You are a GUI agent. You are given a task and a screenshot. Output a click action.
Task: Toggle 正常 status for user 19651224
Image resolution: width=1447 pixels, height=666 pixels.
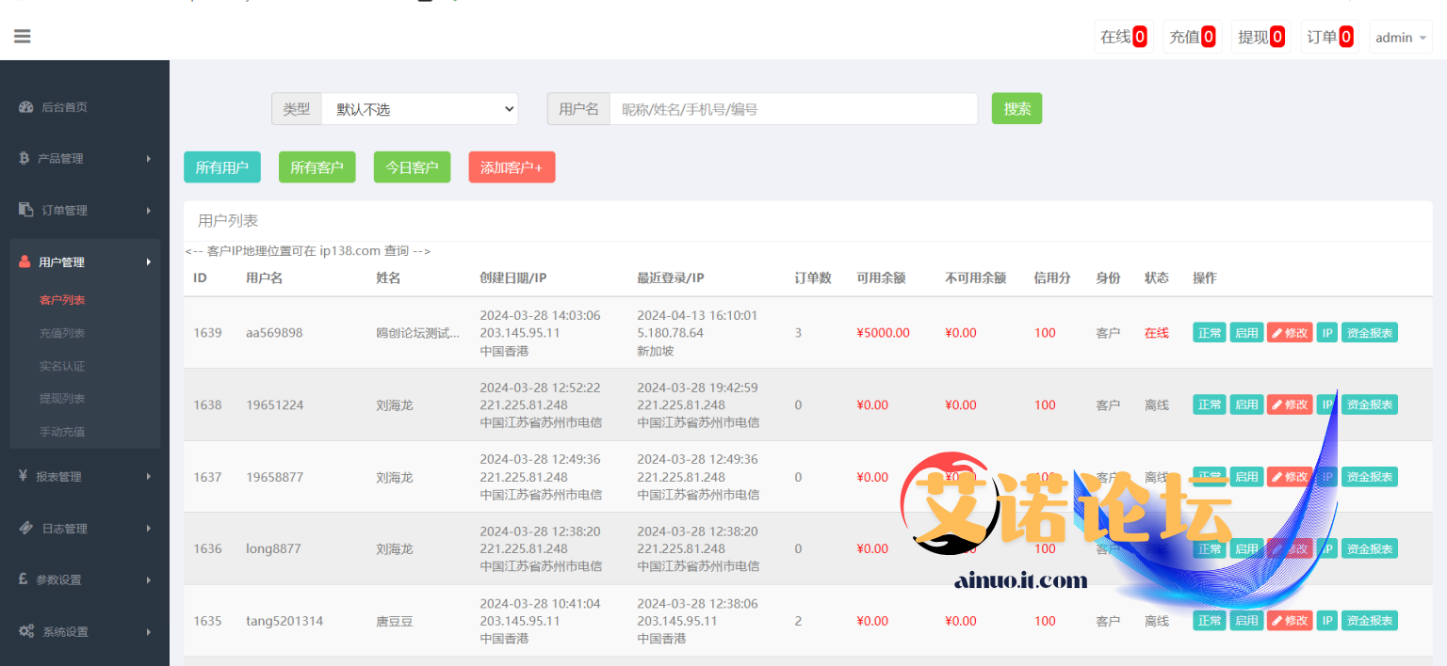click(x=1209, y=404)
